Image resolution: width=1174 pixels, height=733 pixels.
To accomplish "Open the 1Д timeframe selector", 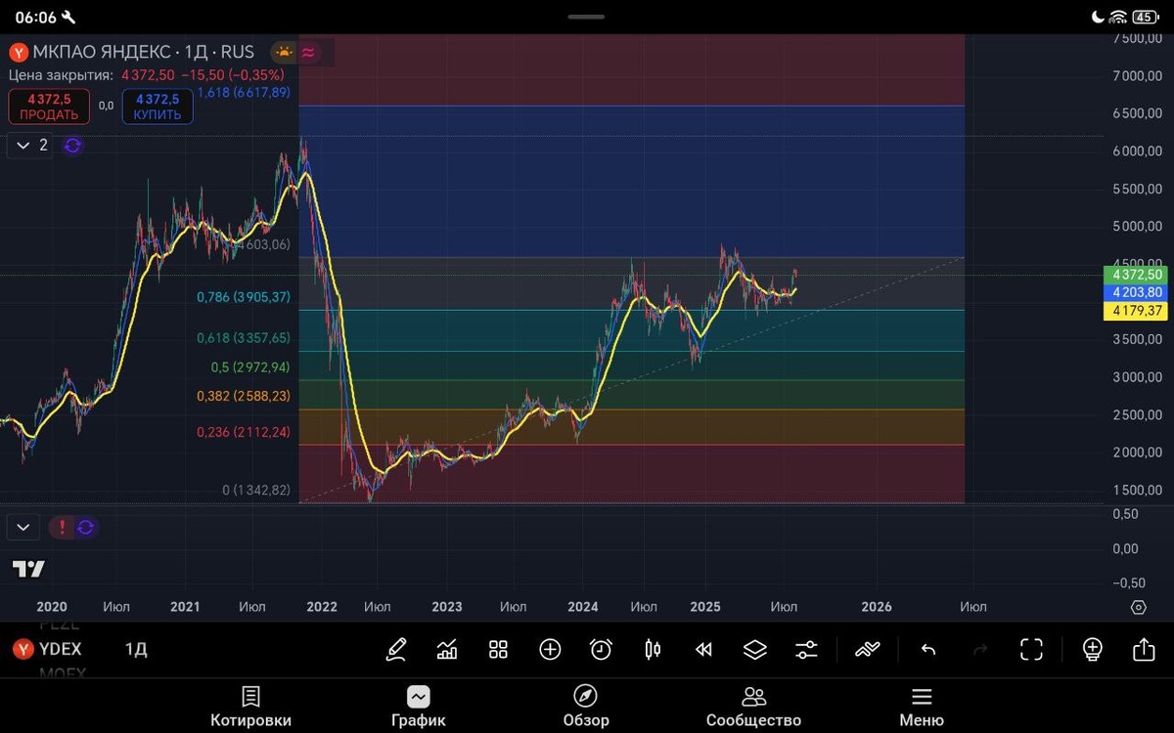I will click(x=136, y=649).
